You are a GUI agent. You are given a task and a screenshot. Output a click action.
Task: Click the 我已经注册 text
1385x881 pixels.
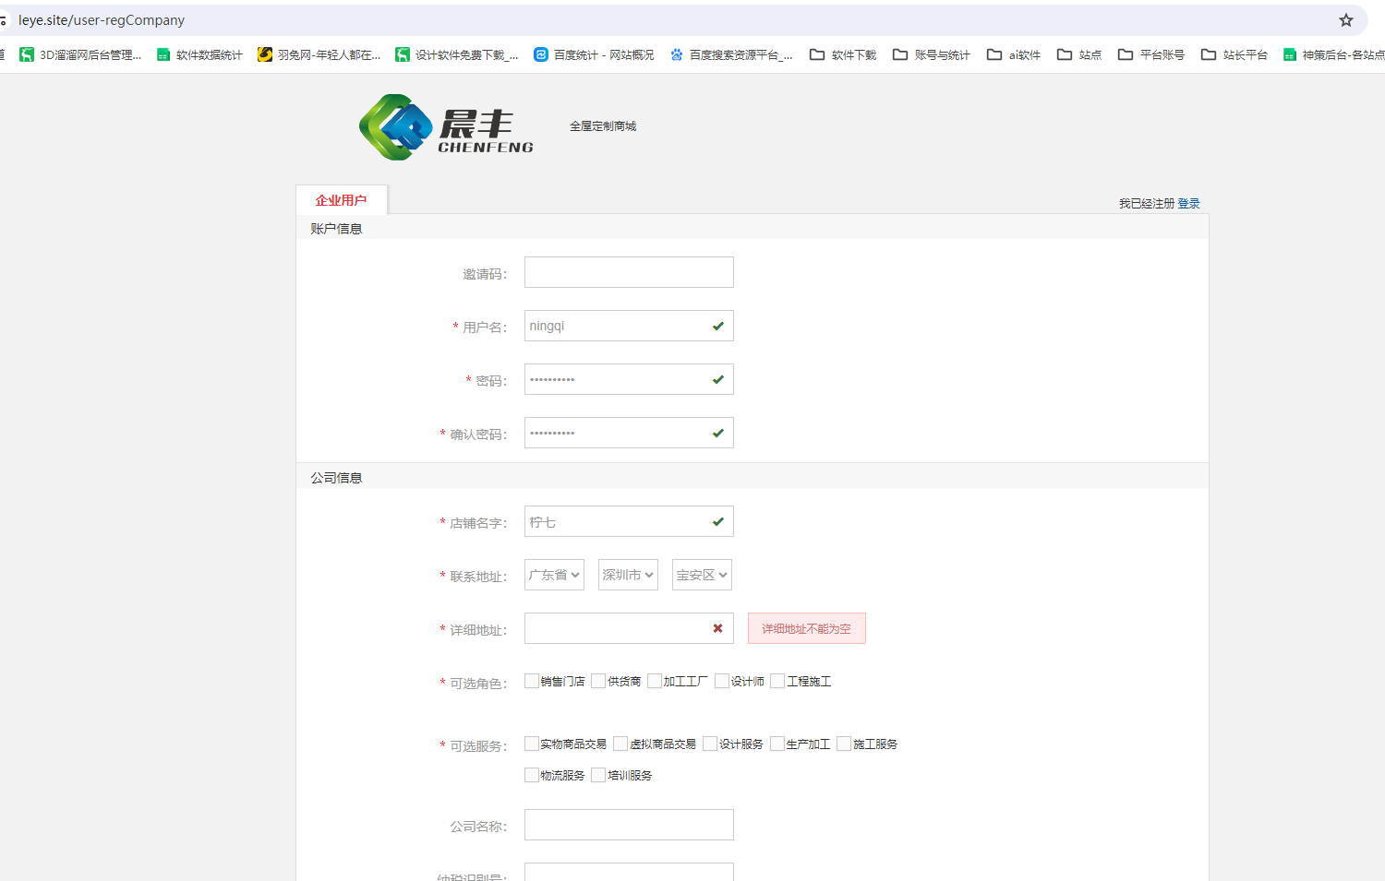pos(1147,204)
